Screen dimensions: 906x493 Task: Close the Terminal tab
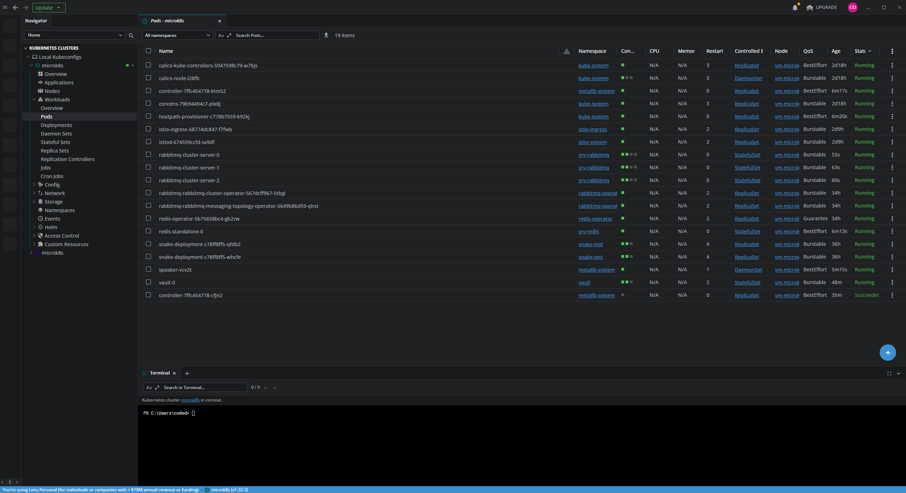click(x=174, y=373)
